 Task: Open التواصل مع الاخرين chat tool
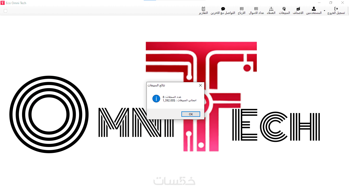(x=223, y=11)
